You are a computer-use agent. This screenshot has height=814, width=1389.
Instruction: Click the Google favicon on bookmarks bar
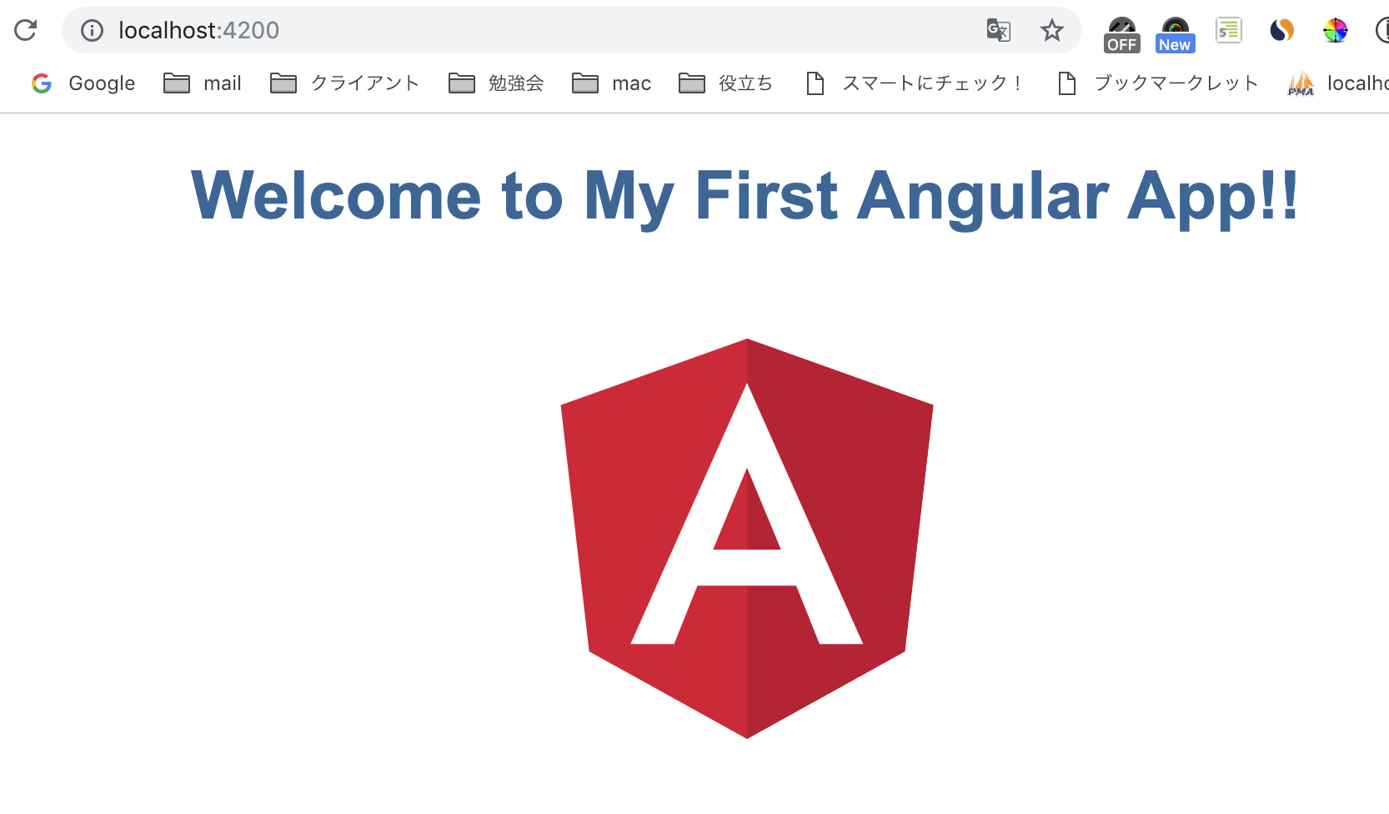coord(41,83)
